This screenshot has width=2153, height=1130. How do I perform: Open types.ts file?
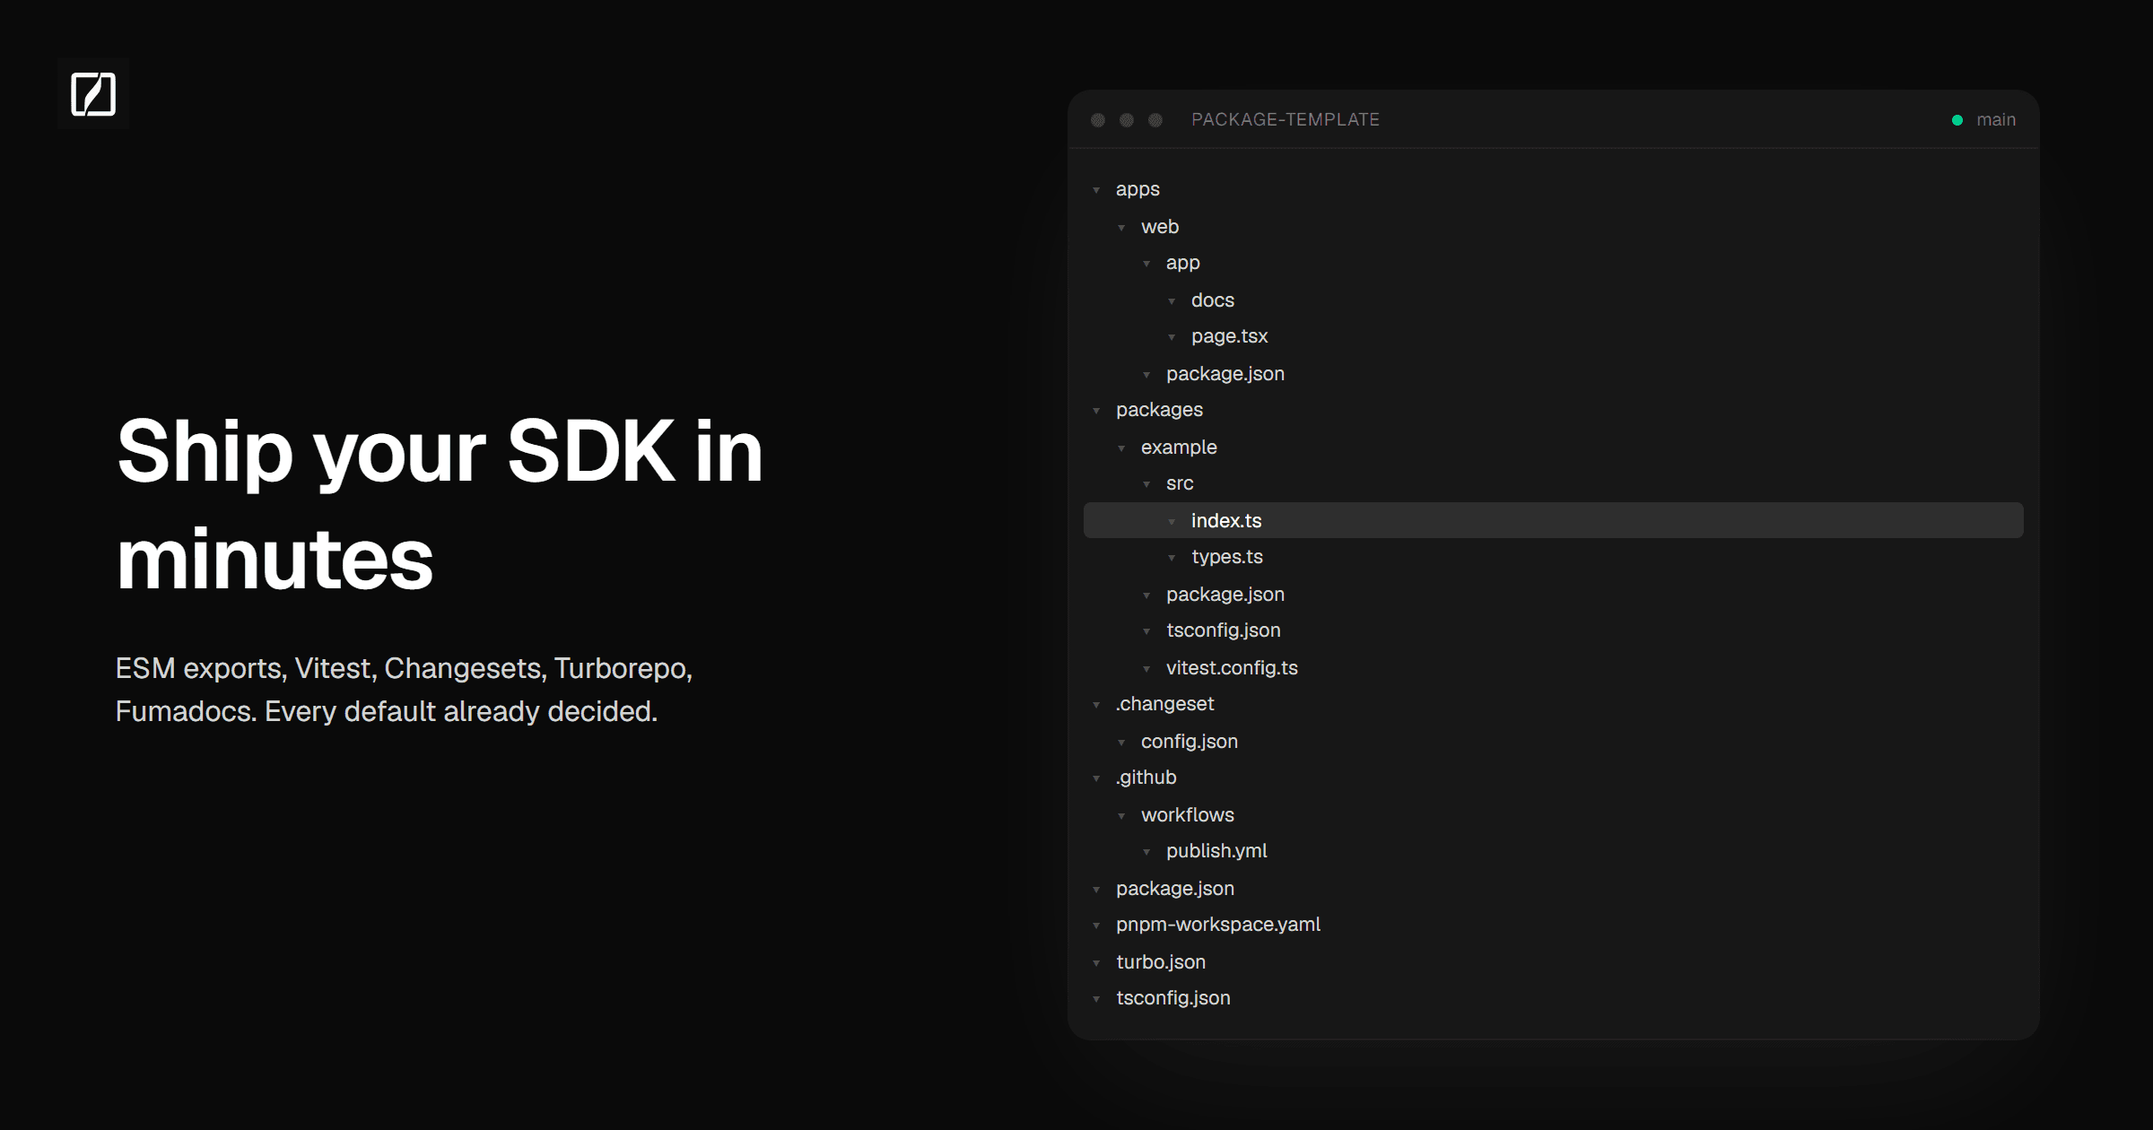tap(1227, 557)
